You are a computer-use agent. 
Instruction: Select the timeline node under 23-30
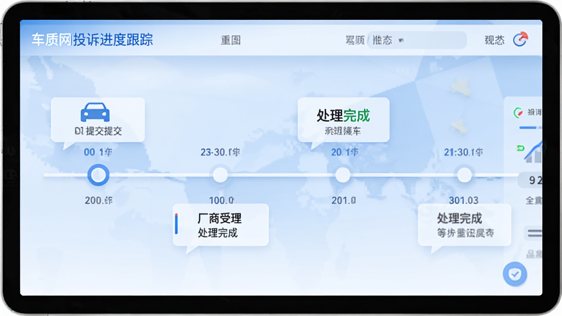point(220,175)
